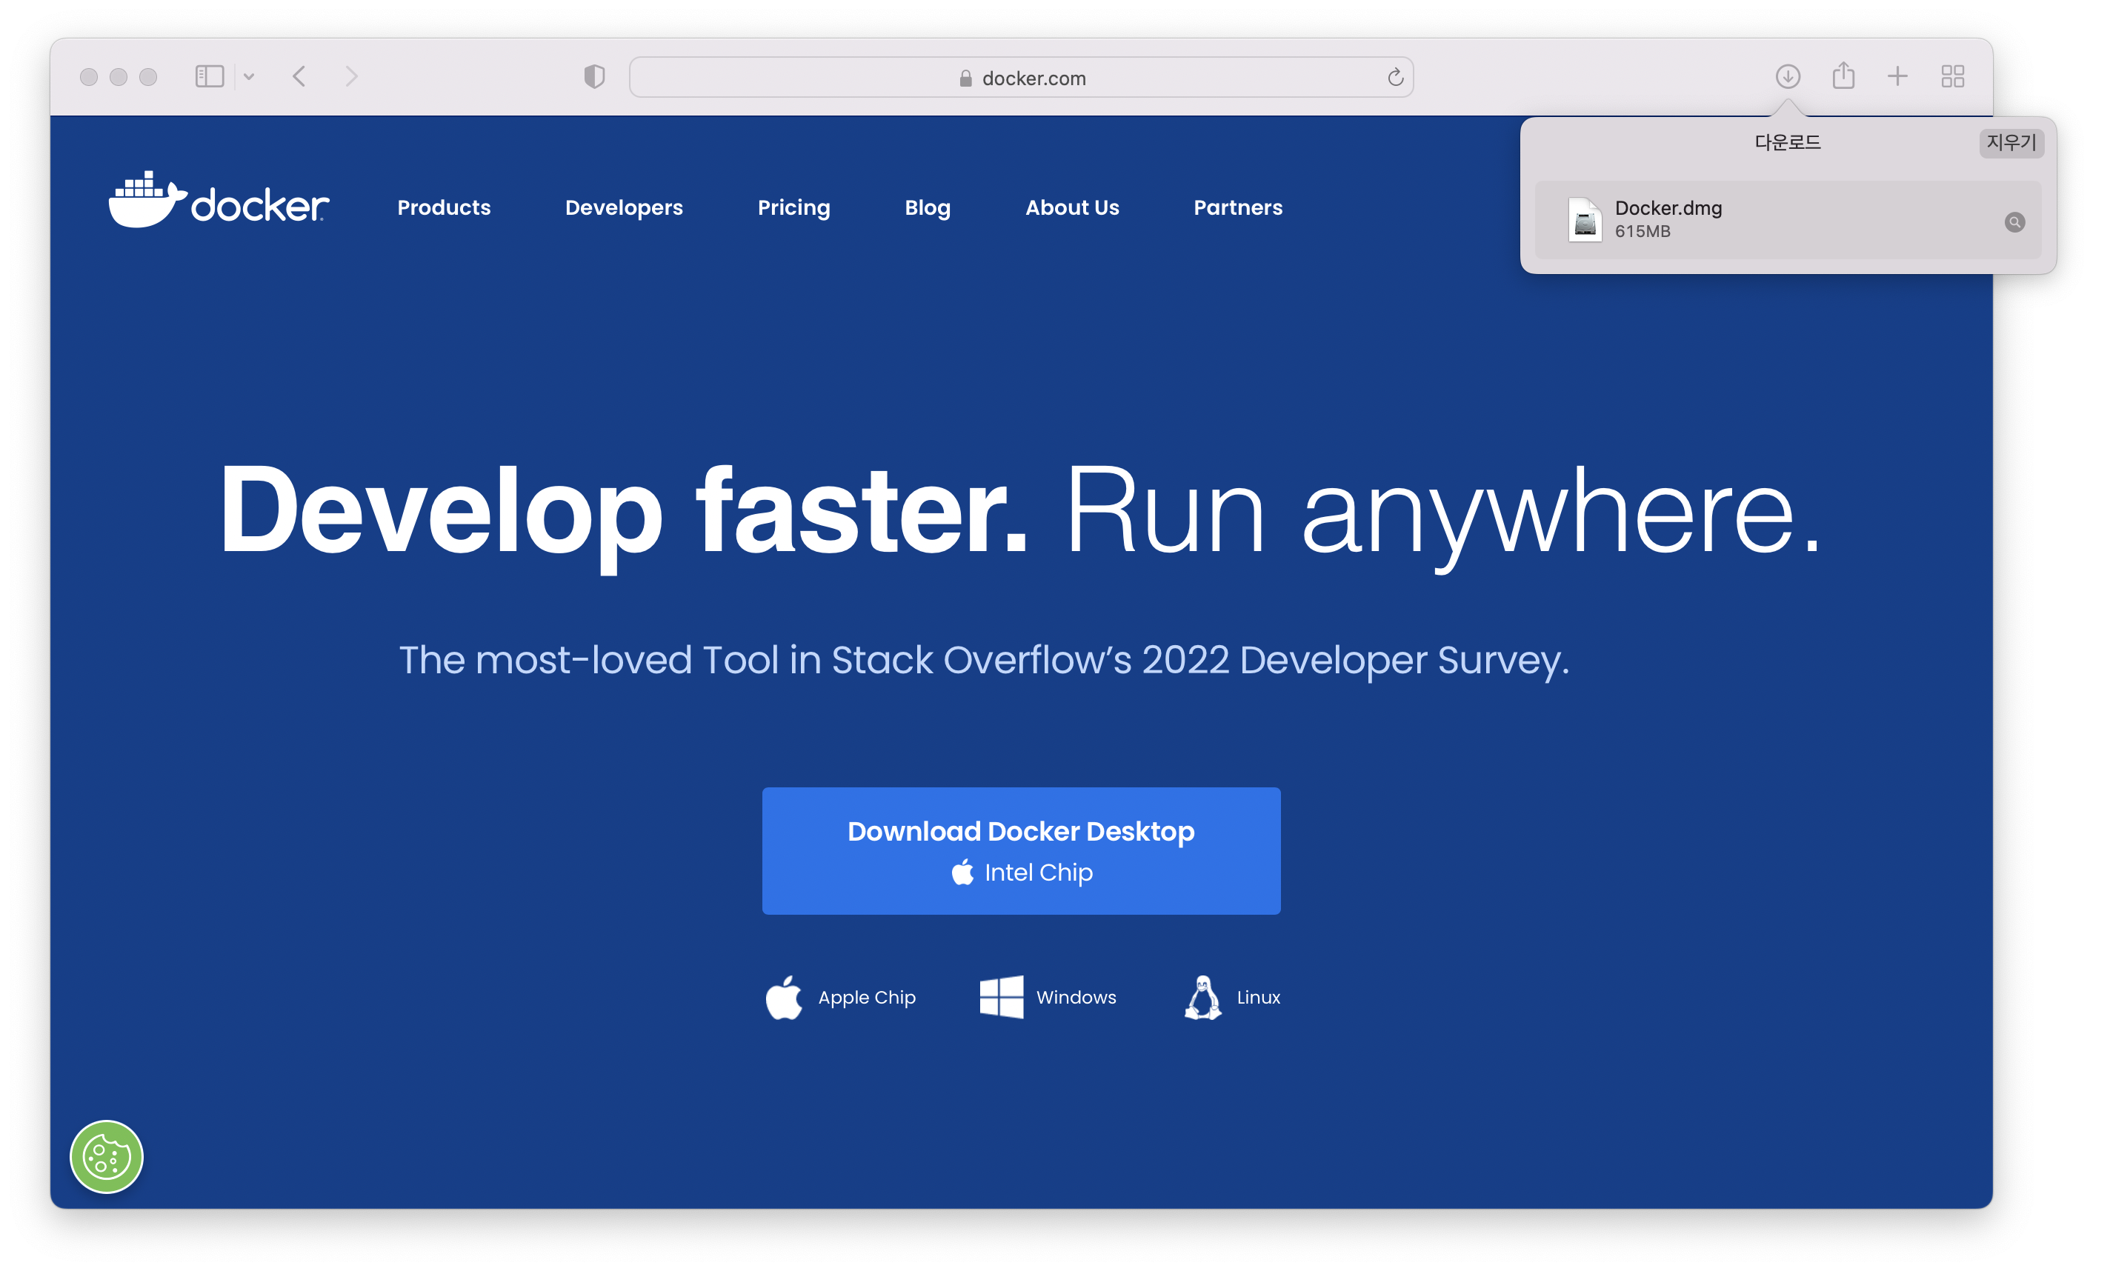This screenshot has width=2110, height=1271.
Task: Click the Docker whale logo
Action: (219, 199)
